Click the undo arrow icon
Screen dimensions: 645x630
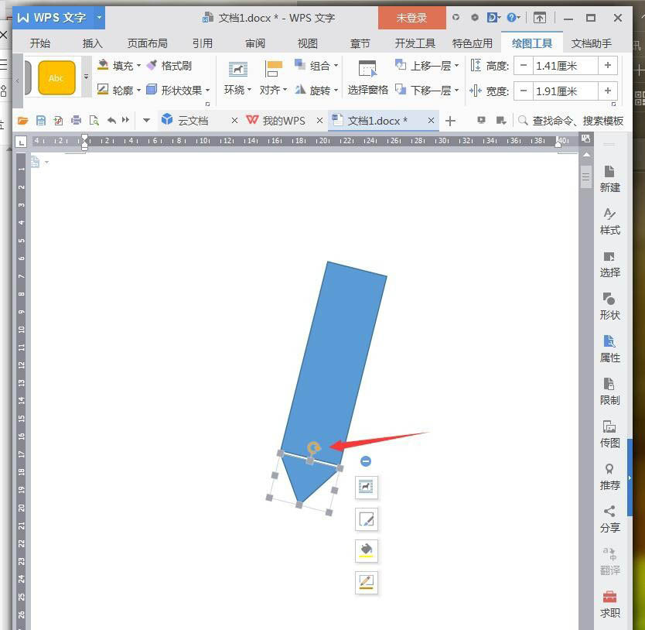(x=111, y=121)
